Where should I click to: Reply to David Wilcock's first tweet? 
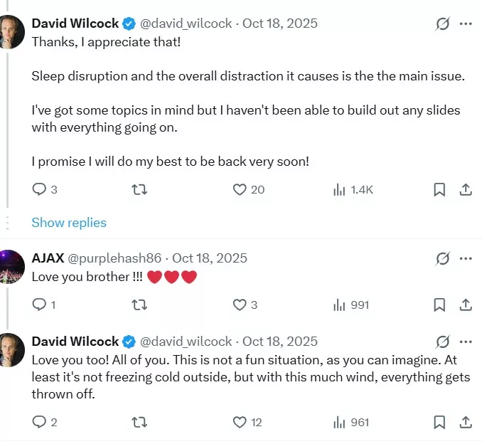tap(40, 189)
